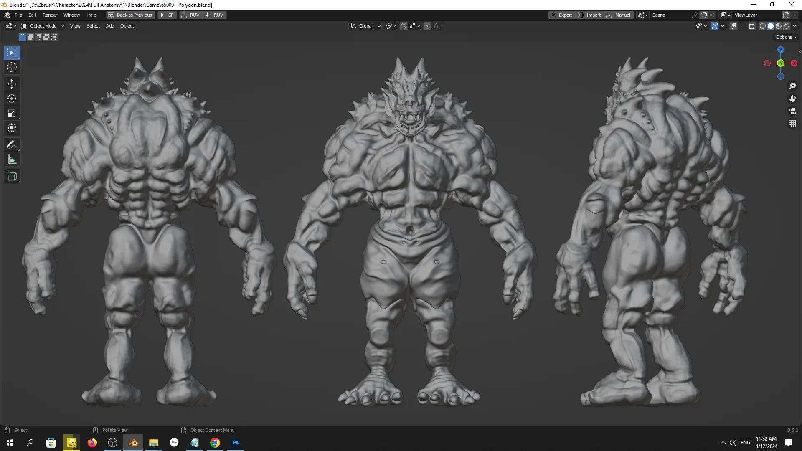The image size is (802, 451).
Task: Toggle the camera view icon
Action: coord(792,111)
